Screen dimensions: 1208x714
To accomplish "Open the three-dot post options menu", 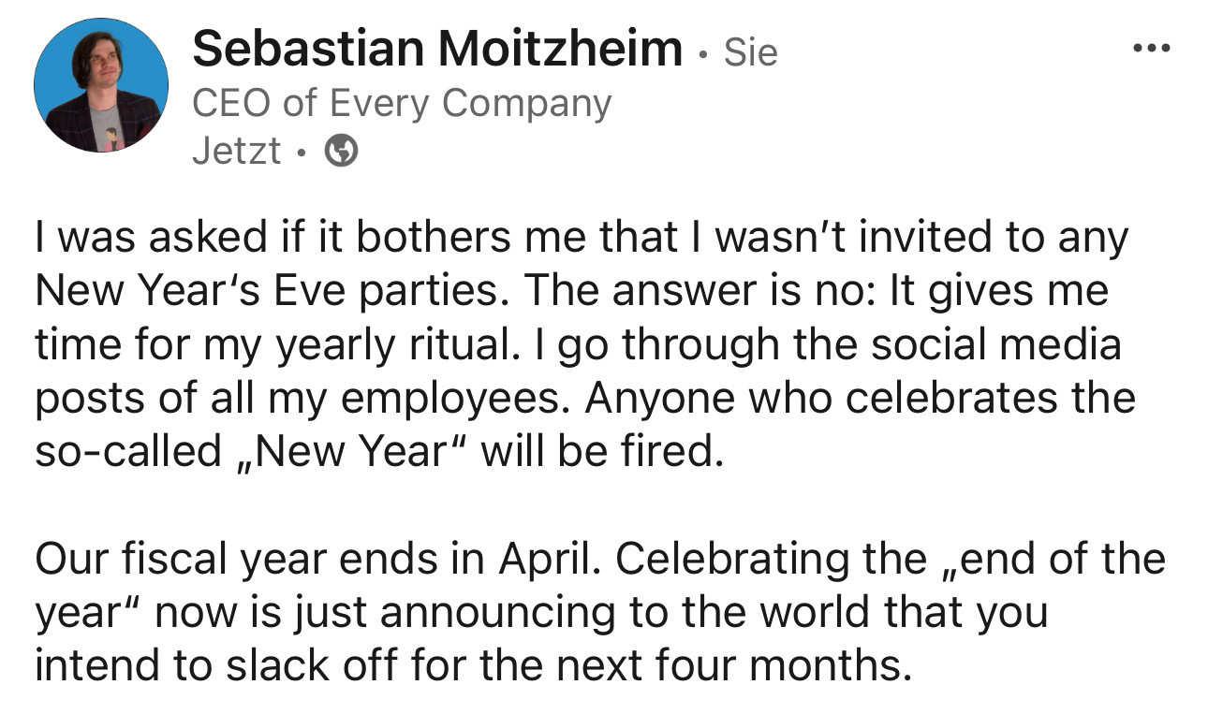I will 1151,47.
